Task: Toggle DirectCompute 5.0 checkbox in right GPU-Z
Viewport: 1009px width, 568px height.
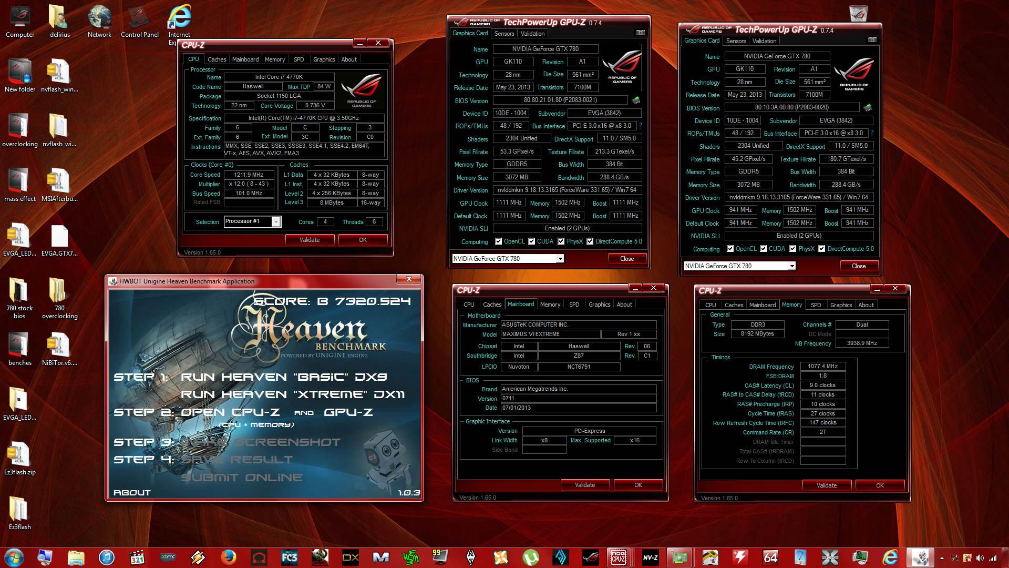Action: [x=822, y=249]
